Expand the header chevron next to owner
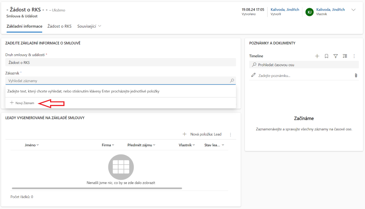Image resolution: width=365 pixels, height=209 pixels. (x=354, y=10)
